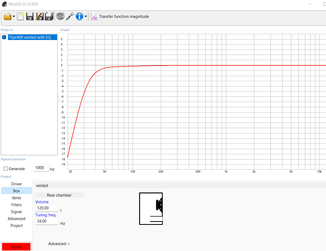The width and height of the screenshot is (326, 251).
Task: Click the blue info icon
Action: pyautogui.click(x=79, y=17)
